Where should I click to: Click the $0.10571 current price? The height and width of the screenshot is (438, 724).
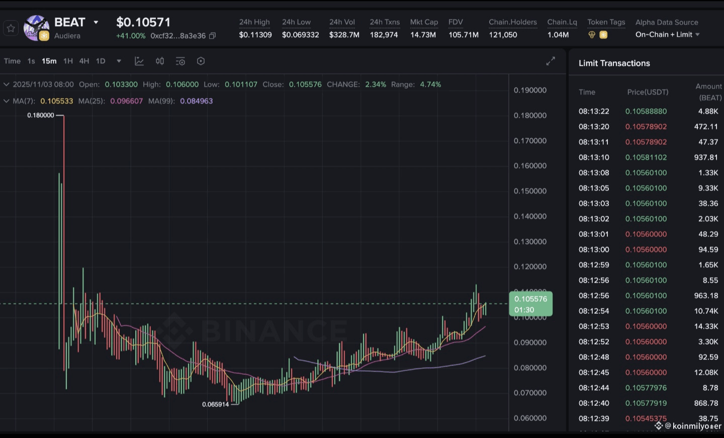tap(143, 22)
